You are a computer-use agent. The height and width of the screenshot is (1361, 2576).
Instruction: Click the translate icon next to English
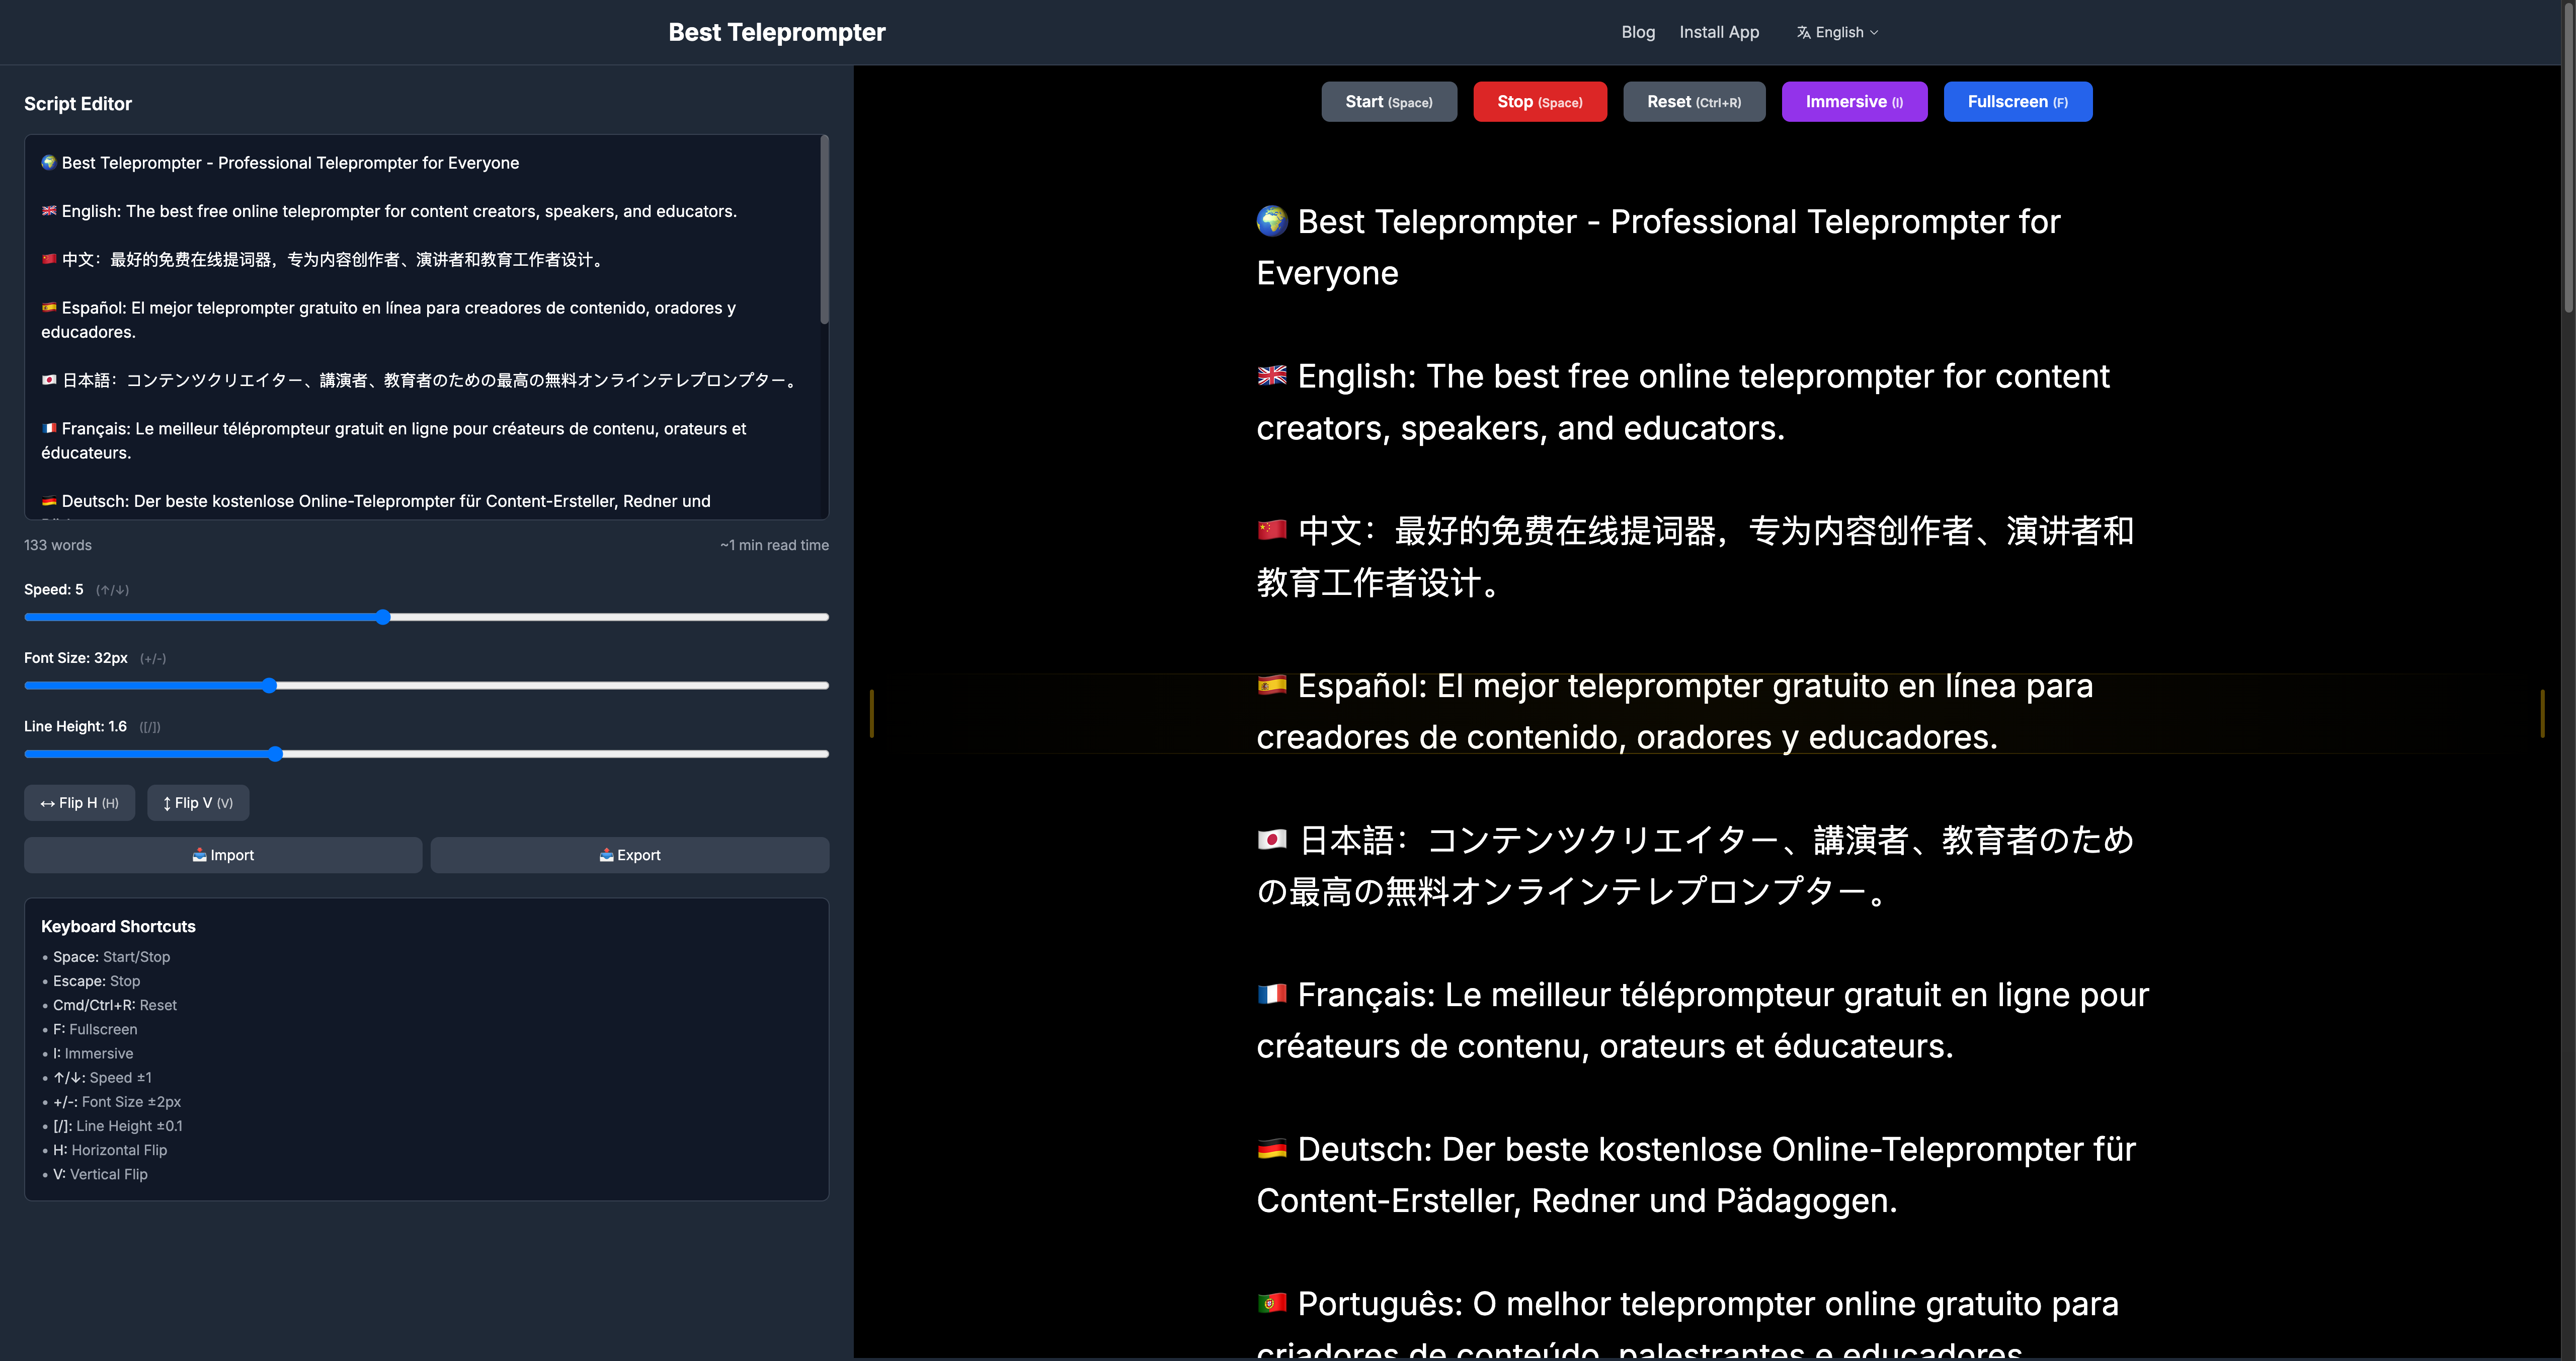1803,32
